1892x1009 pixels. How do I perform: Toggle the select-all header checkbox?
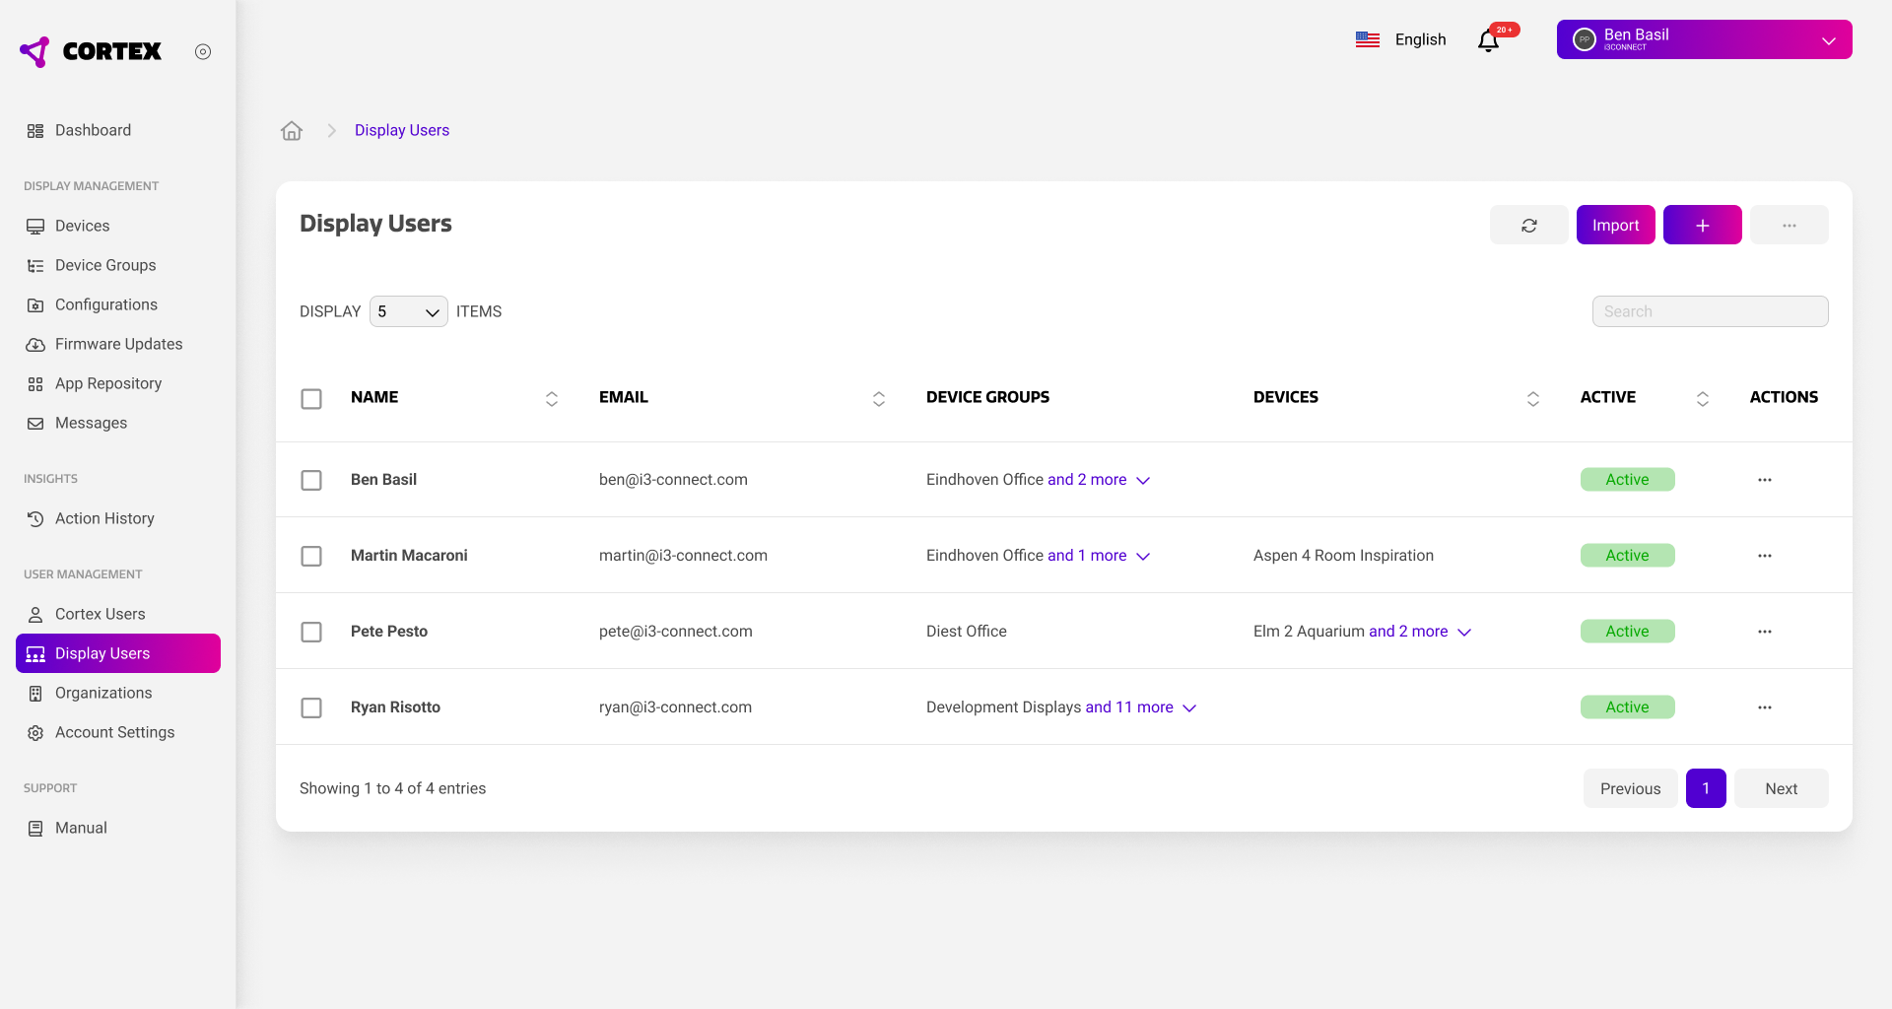coord(311,398)
